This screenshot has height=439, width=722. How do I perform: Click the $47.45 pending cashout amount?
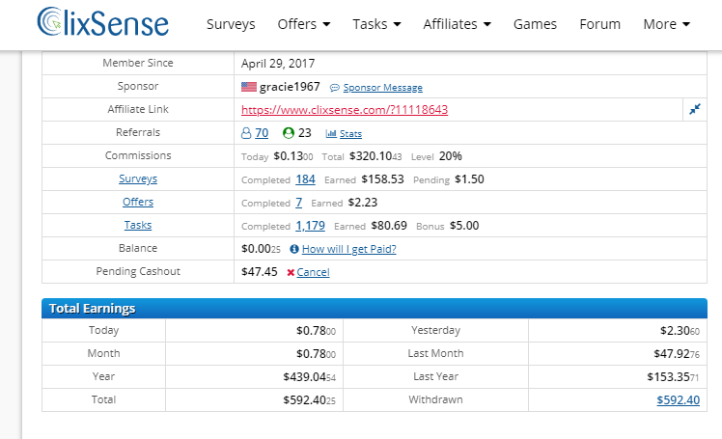pos(260,272)
